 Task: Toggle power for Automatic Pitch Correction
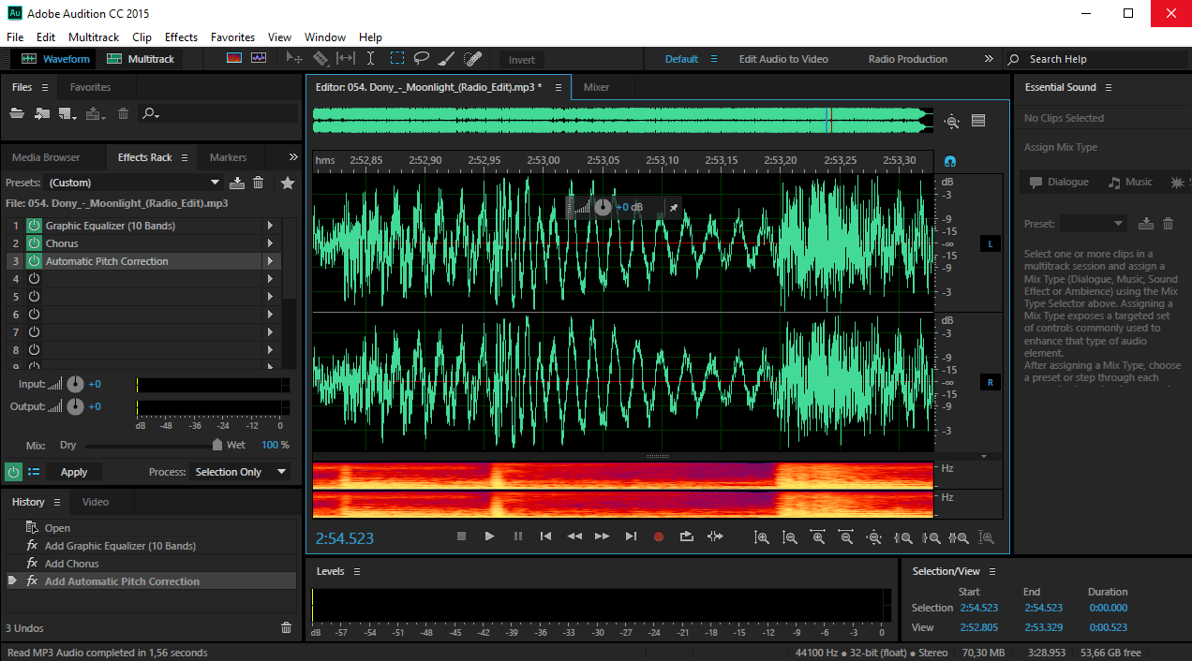[34, 261]
